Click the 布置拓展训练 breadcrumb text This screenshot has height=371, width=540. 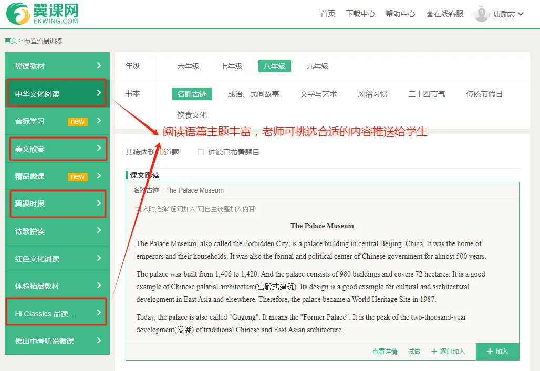(44, 40)
